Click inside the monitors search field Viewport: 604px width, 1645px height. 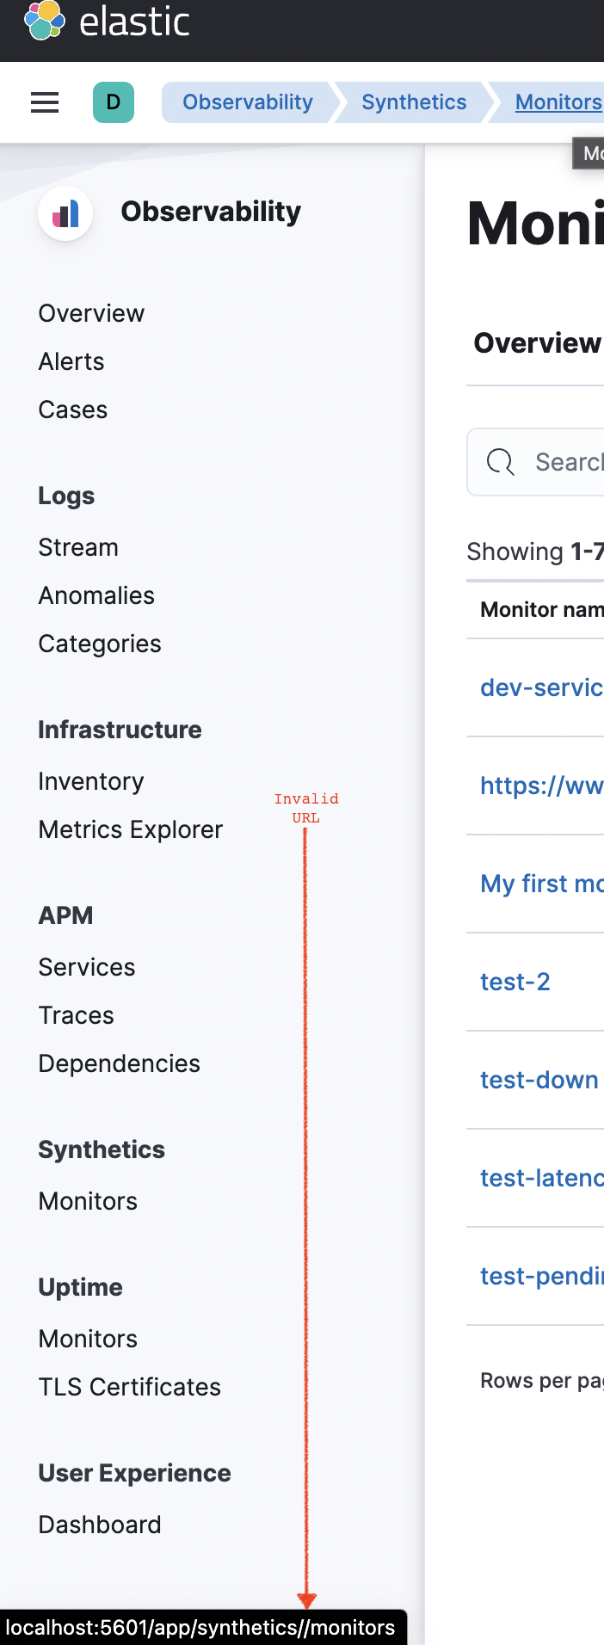pos(559,462)
